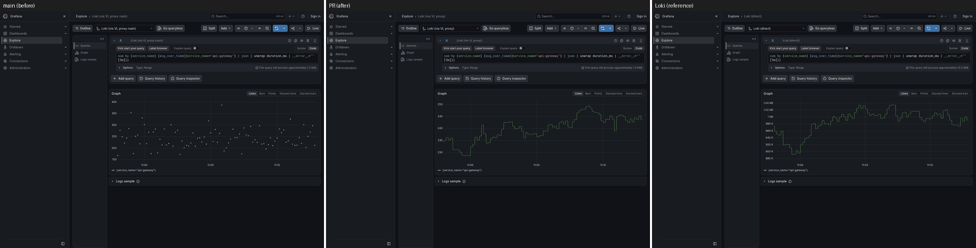The height and width of the screenshot is (248, 976).
Task: Open Query inspector in the main (before) panel
Action: (185, 78)
